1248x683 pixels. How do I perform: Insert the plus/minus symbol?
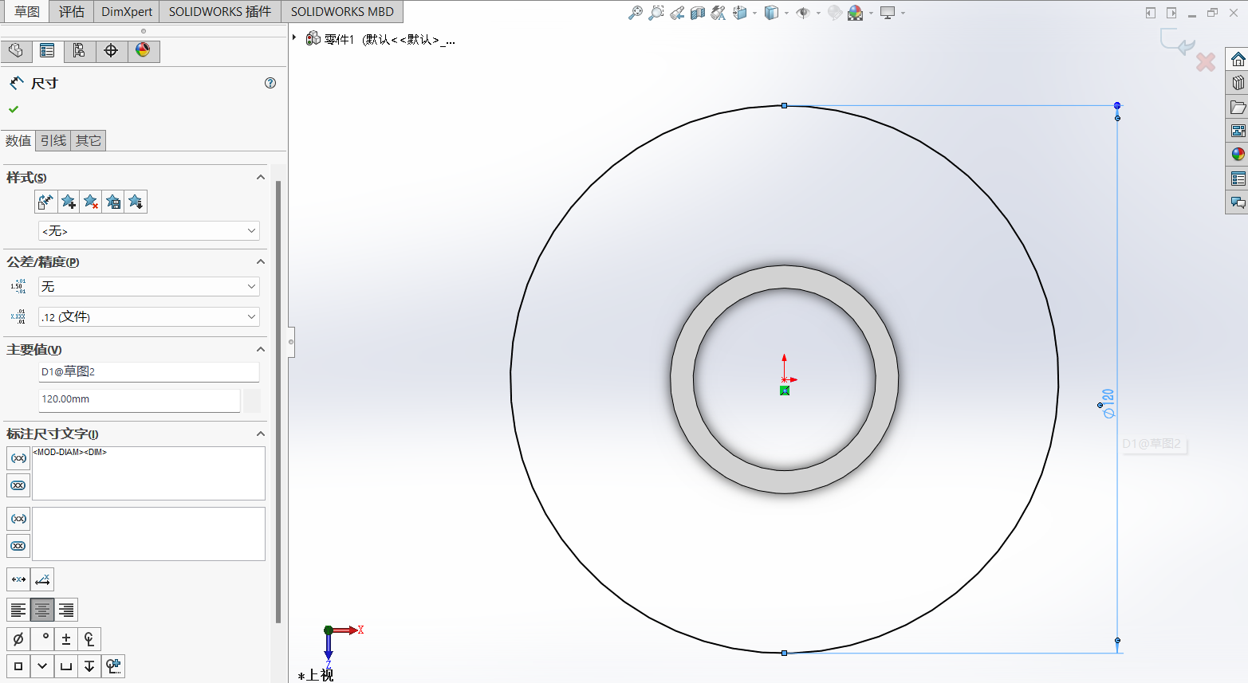pyautogui.click(x=66, y=639)
